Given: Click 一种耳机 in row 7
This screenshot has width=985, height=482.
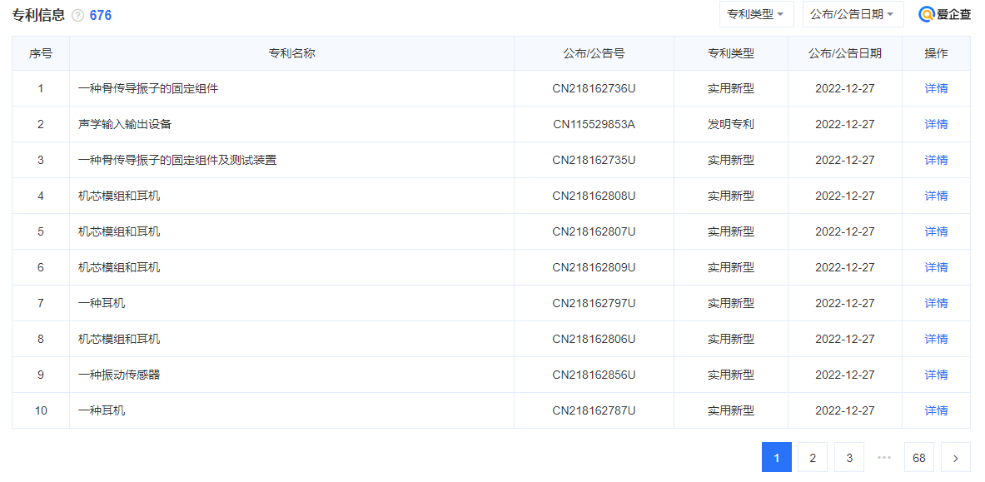Looking at the screenshot, I should (101, 304).
